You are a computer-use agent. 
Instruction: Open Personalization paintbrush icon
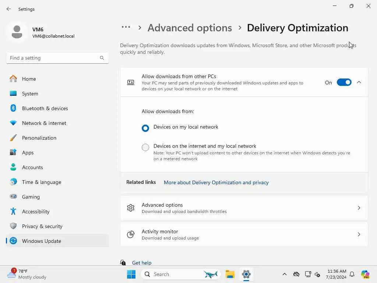[13, 138]
